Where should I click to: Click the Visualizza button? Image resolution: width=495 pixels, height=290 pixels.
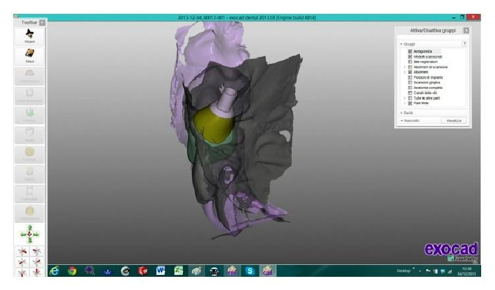pos(453,121)
